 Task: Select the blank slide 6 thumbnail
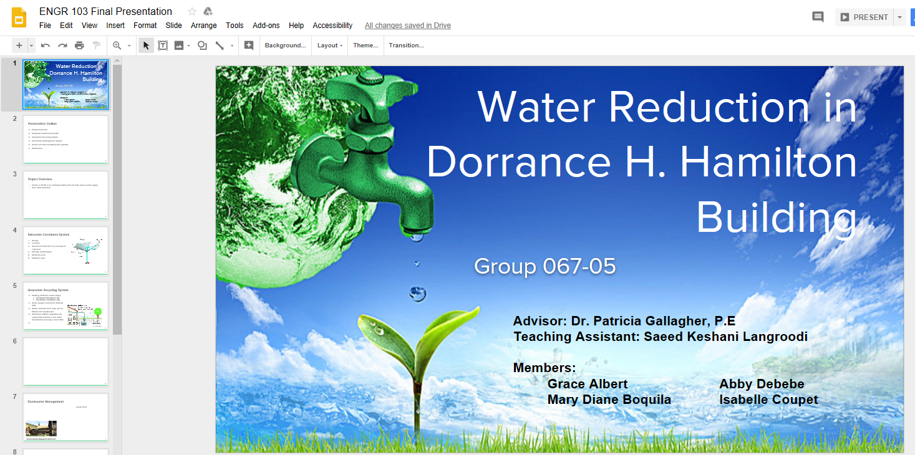click(x=65, y=362)
